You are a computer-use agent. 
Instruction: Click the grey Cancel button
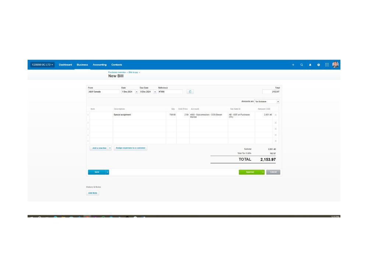[273, 172]
